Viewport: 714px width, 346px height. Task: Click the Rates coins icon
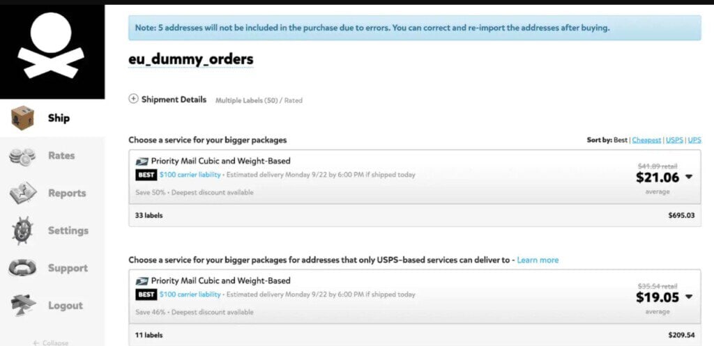pos(23,156)
